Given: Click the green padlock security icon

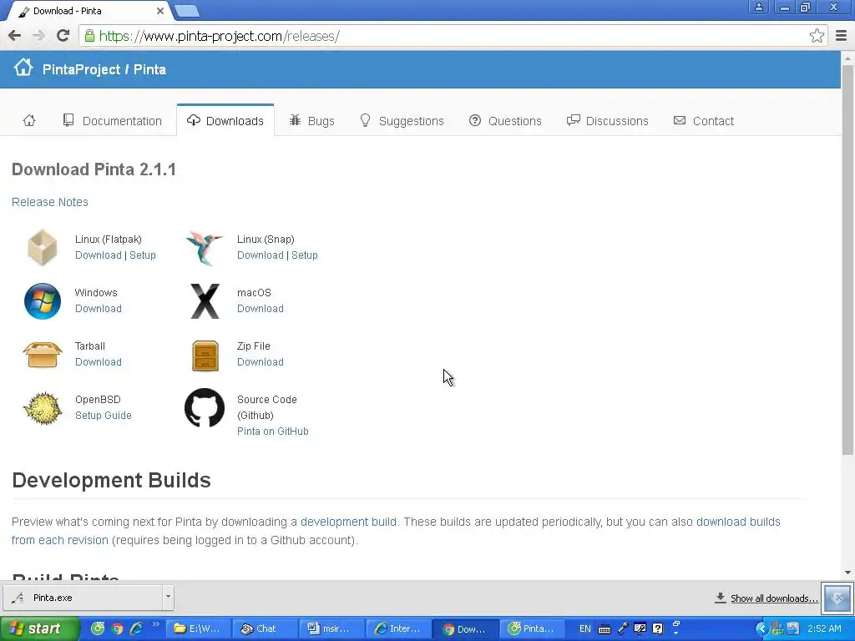Looking at the screenshot, I should [x=89, y=36].
